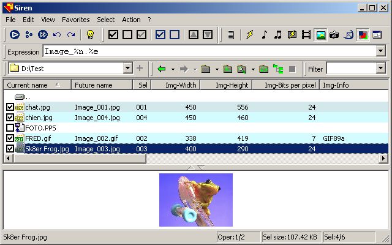Click the Img-Width column header

(181, 85)
